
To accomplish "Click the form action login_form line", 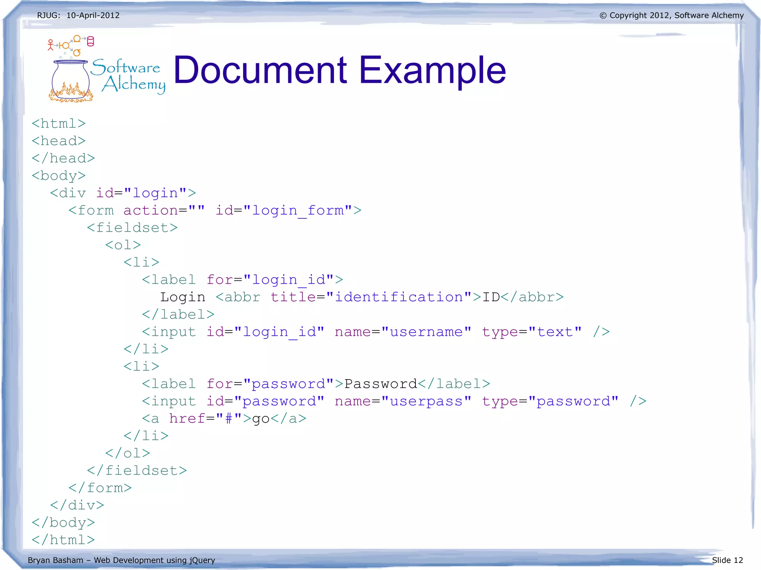I will pos(215,211).
